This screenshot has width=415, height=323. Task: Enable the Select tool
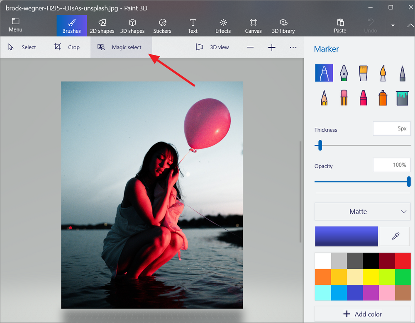[23, 47]
